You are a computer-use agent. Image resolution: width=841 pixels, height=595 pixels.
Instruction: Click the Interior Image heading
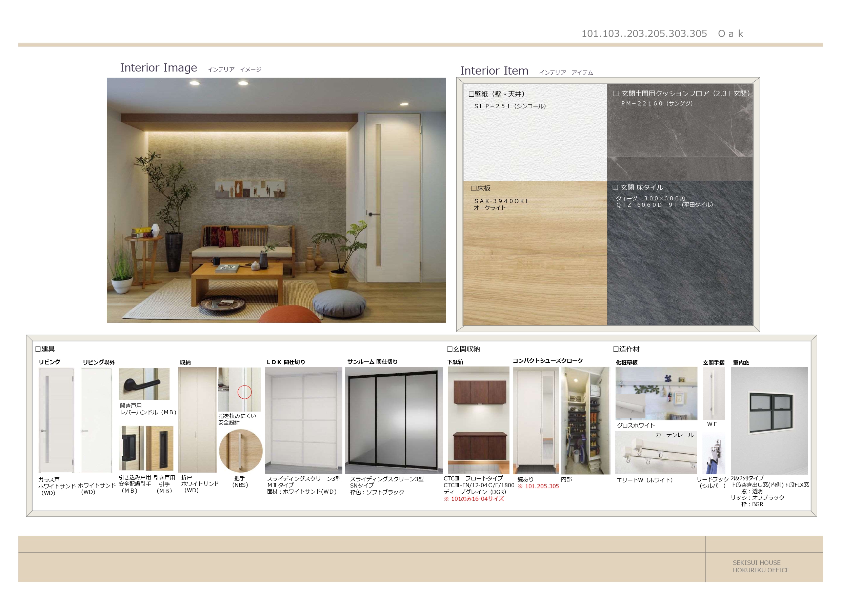158,68
